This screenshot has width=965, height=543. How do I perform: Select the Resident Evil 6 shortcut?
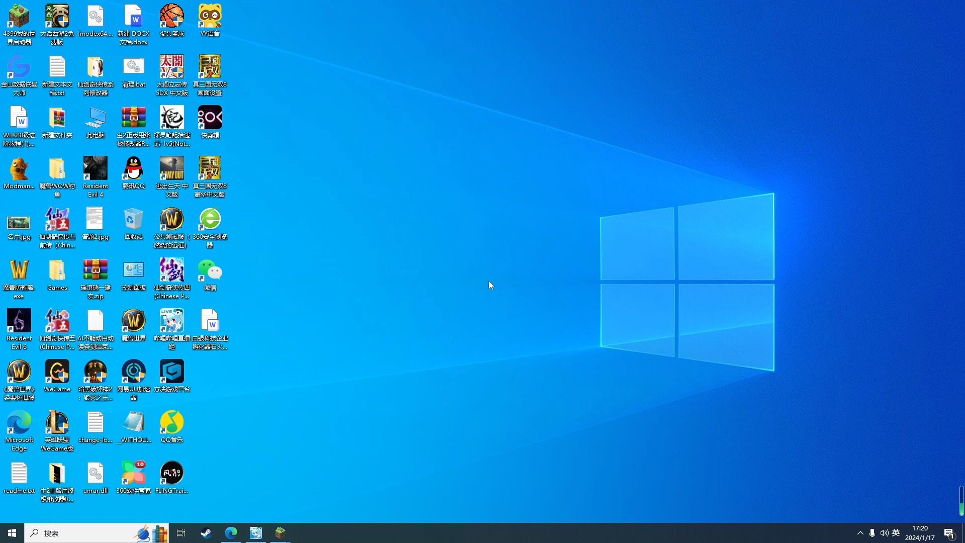coord(19,329)
